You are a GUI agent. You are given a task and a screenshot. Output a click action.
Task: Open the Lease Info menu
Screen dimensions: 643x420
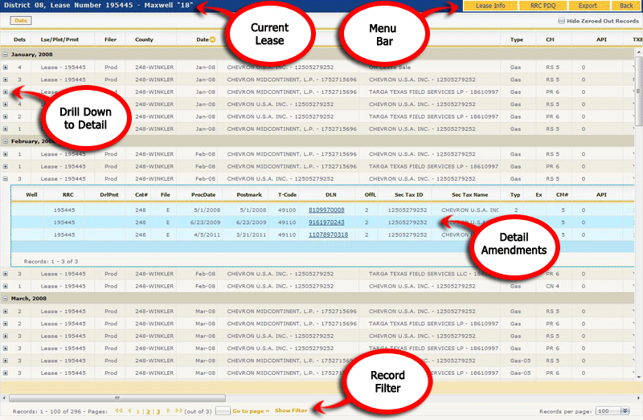(x=490, y=6)
